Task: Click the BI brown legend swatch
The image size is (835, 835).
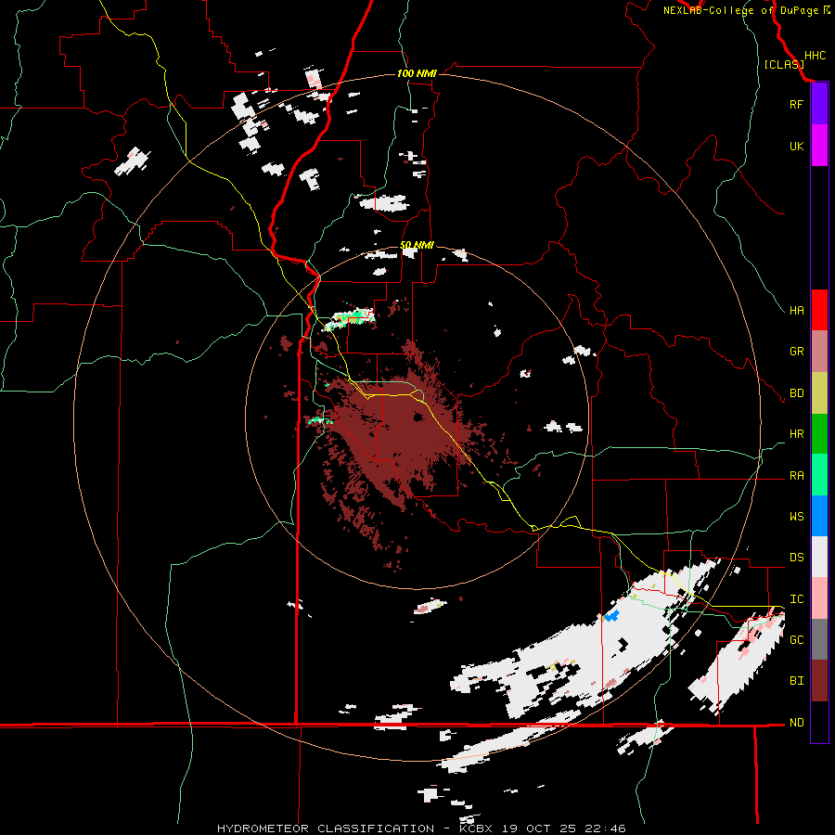Action: 819,681
